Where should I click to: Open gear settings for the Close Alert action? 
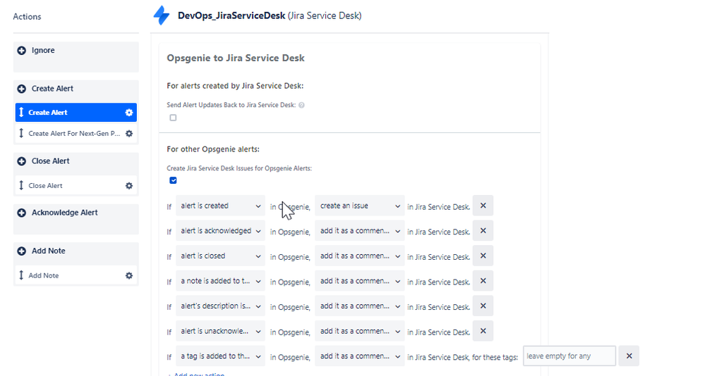129,186
